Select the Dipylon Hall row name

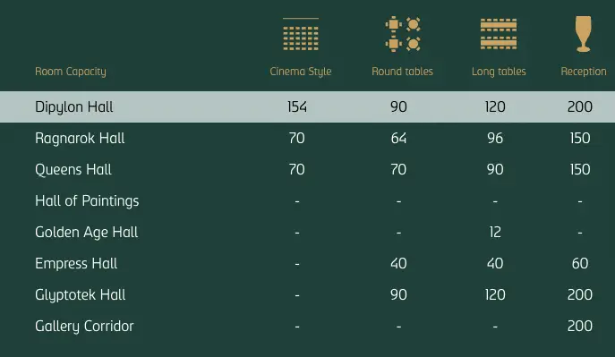pyautogui.click(x=74, y=107)
